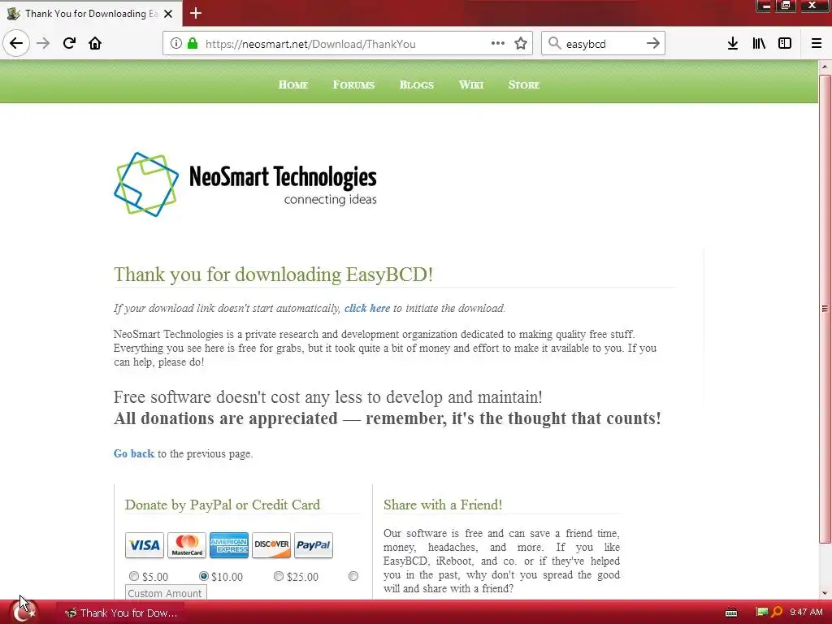The image size is (832, 624).
Task: Click the Custom Amount input field
Action: [166, 592]
